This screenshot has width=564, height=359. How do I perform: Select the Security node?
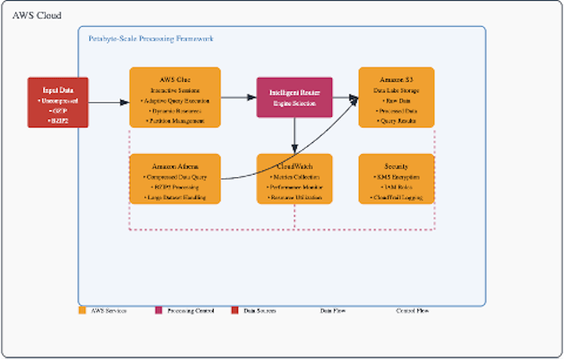(396, 179)
